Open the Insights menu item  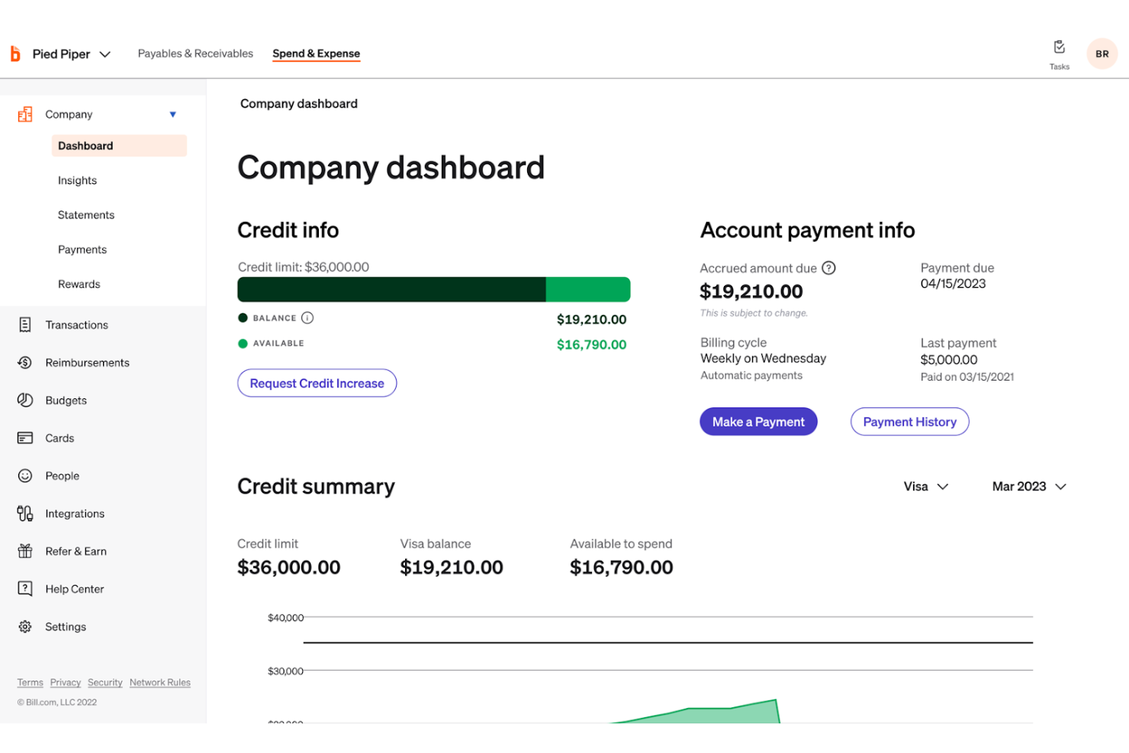coord(77,180)
